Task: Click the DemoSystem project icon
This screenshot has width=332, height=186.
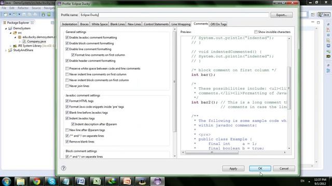Action: pyautogui.click(x=10, y=28)
